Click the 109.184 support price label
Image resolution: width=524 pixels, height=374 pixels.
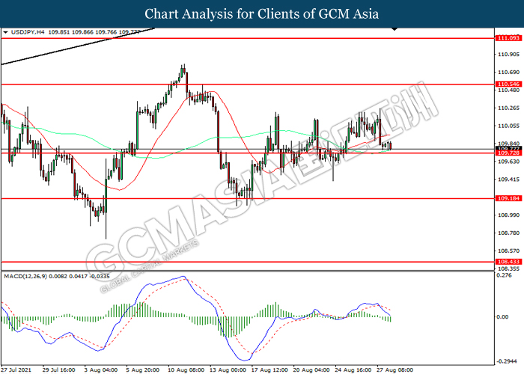tap(508, 198)
